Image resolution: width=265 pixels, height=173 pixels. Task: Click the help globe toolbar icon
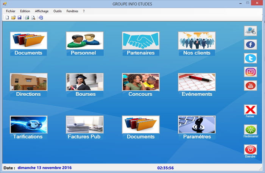(x=41, y=17)
